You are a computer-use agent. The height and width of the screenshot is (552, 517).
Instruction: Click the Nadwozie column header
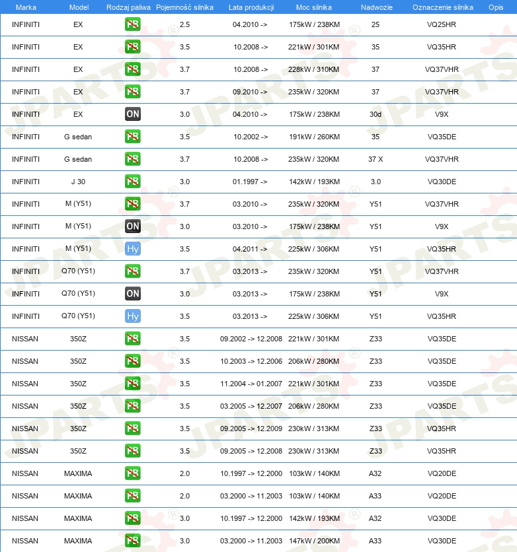point(376,7)
